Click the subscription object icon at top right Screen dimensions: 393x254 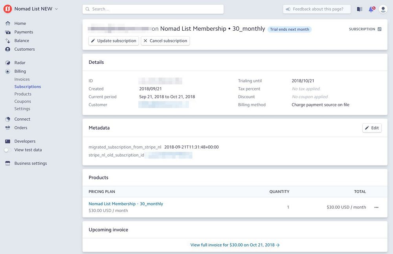[x=380, y=29]
